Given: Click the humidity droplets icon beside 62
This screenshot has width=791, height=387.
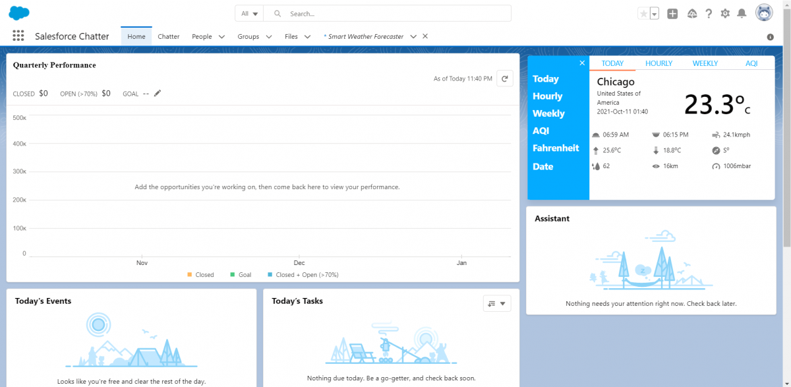Looking at the screenshot, I should point(596,166).
